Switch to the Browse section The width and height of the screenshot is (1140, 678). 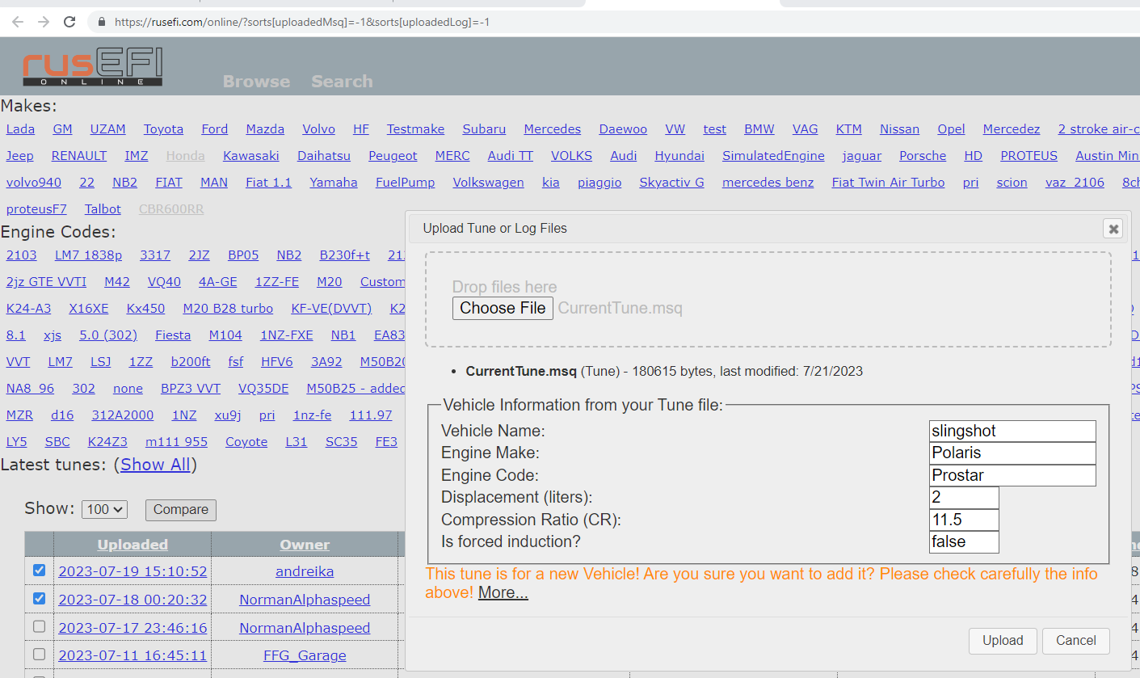coord(255,81)
